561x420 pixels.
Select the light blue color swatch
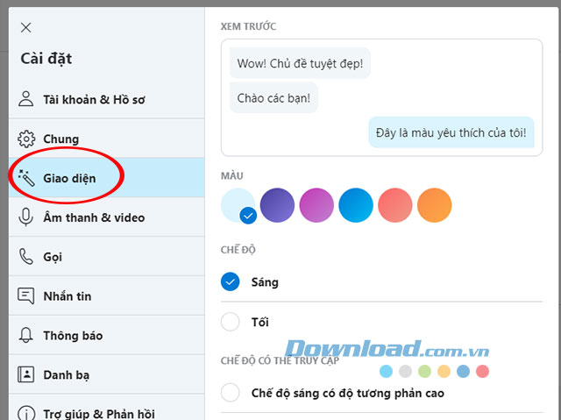238,205
